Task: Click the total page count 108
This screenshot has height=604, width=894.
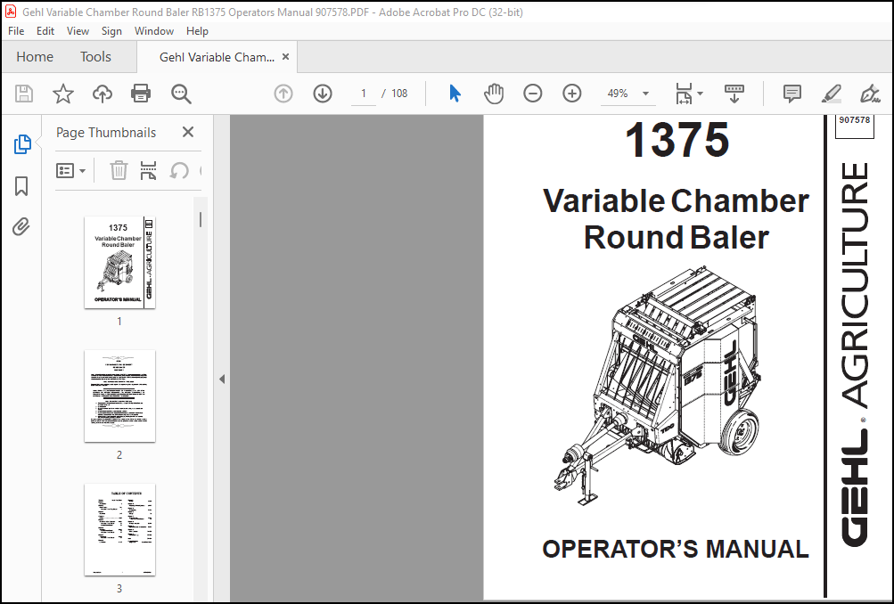Action: click(399, 94)
